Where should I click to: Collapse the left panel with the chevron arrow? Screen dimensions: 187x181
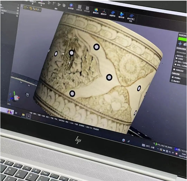(22, 6)
